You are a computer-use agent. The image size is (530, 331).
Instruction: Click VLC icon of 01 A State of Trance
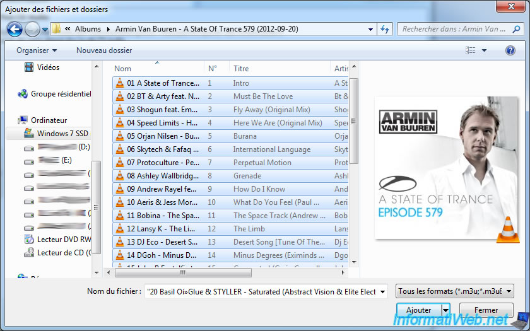point(120,83)
